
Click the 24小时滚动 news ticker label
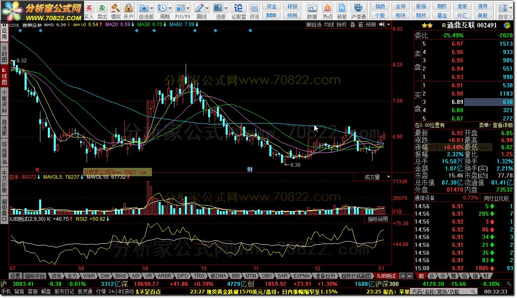pyautogui.click(x=121, y=291)
